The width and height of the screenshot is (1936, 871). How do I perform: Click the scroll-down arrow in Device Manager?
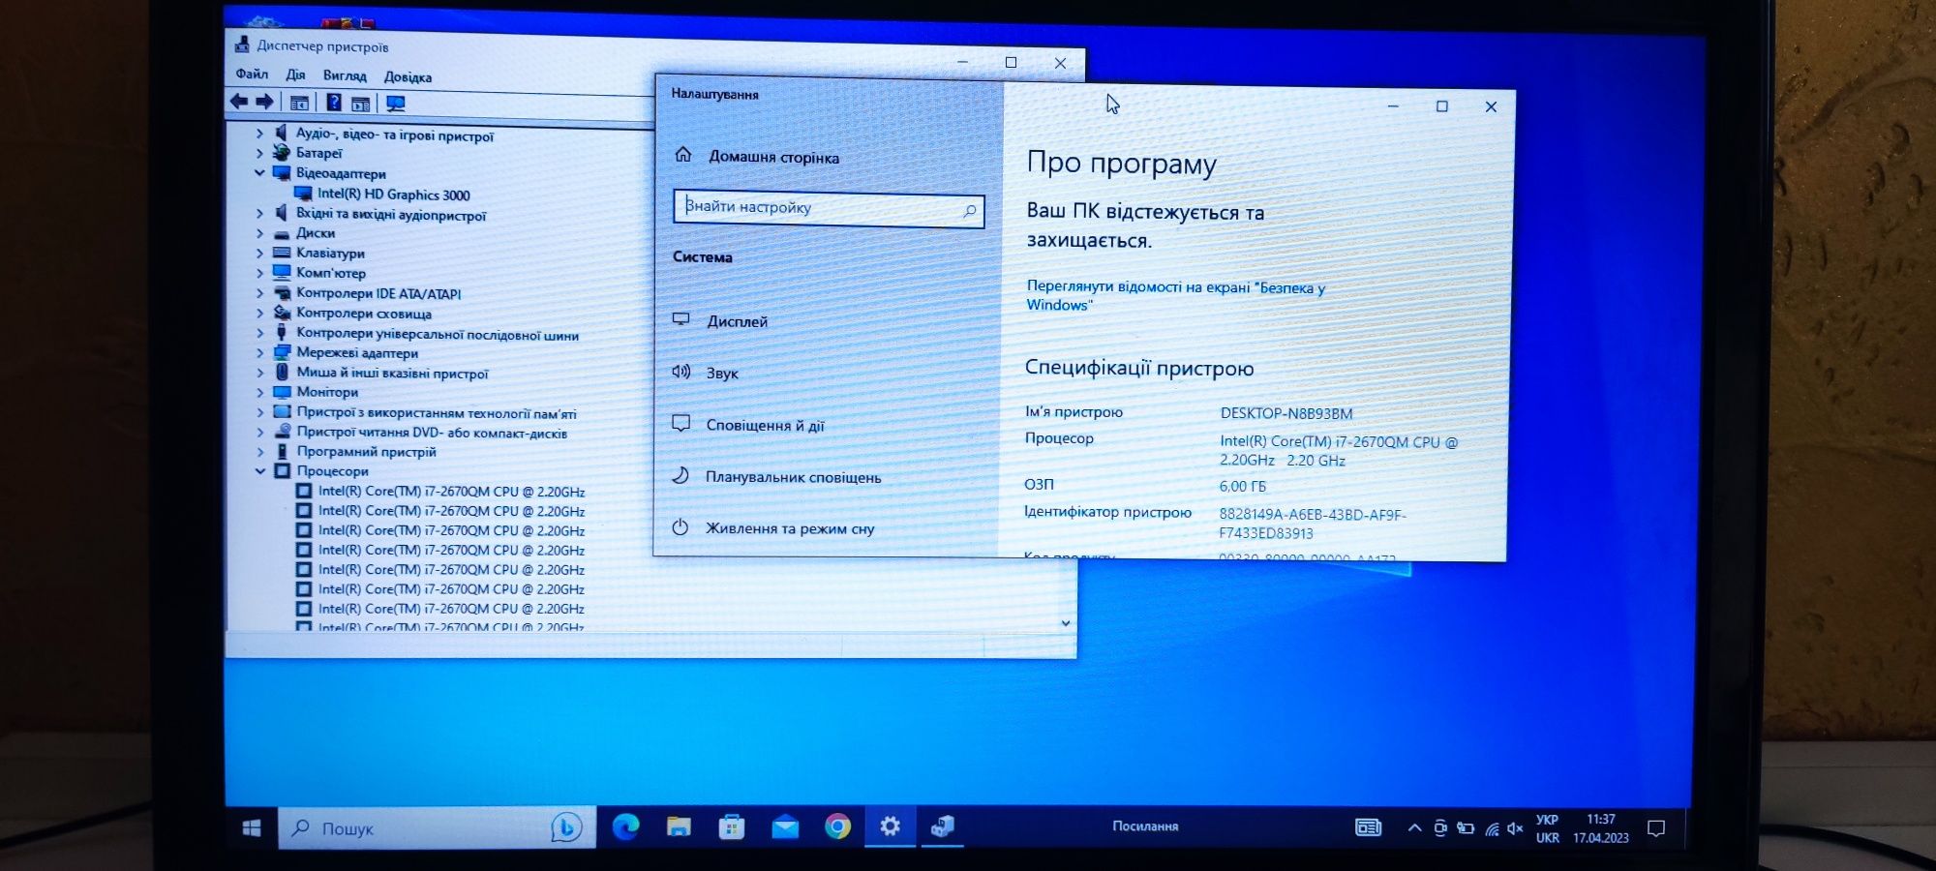tap(1066, 623)
